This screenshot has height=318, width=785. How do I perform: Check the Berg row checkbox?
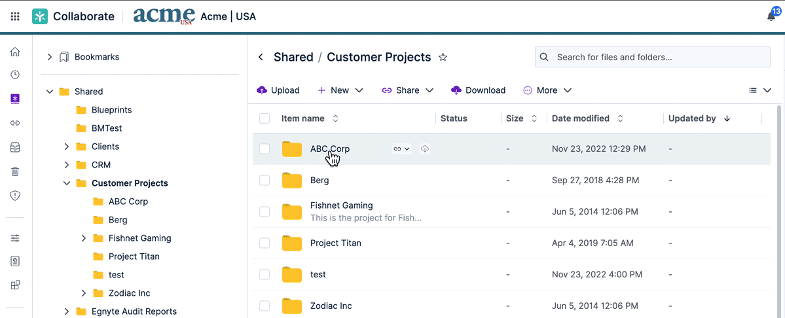click(265, 180)
